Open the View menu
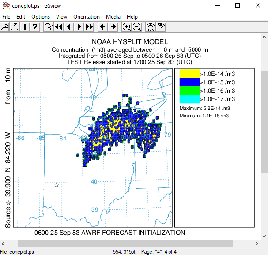This screenshot has height=255, width=268. tap(61, 17)
